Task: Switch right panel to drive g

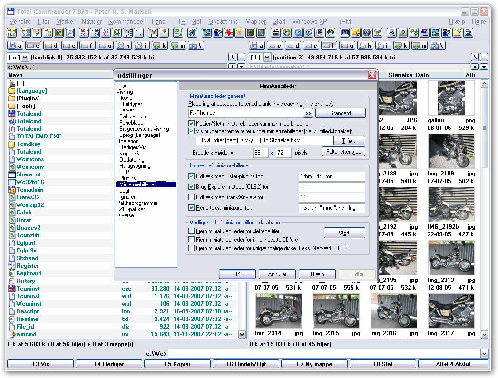Action: (347, 46)
